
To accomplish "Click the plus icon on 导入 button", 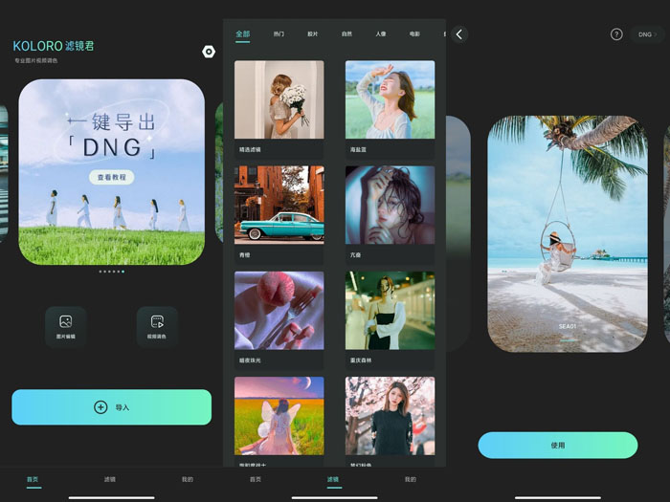I will tap(100, 407).
